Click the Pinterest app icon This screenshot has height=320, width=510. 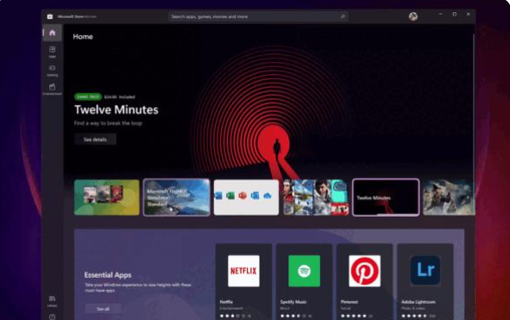pyautogui.click(x=365, y=271)
